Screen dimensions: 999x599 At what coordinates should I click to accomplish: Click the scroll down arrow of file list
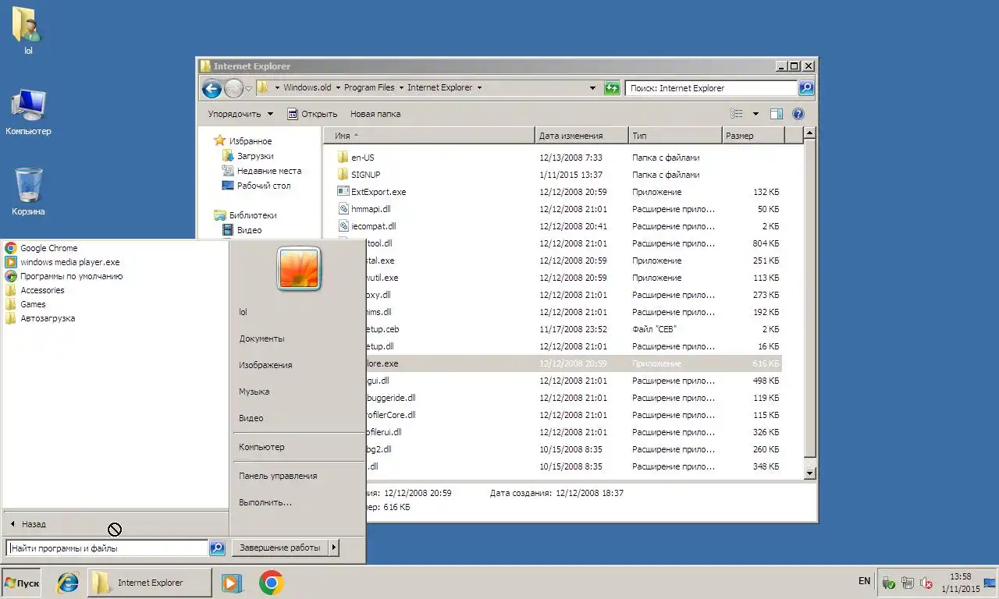coord(809,473)
